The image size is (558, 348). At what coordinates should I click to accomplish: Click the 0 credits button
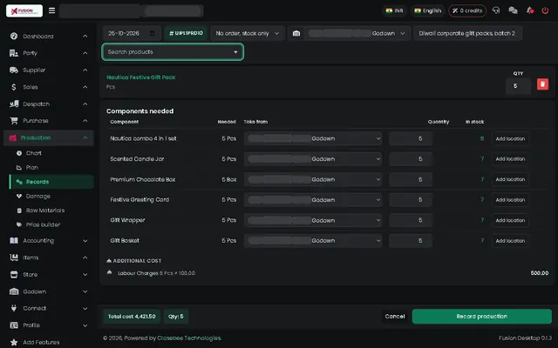467,10
